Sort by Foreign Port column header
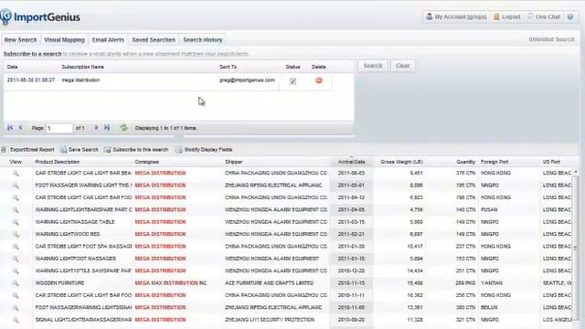The image size is (585, 329). coord(495,162)
